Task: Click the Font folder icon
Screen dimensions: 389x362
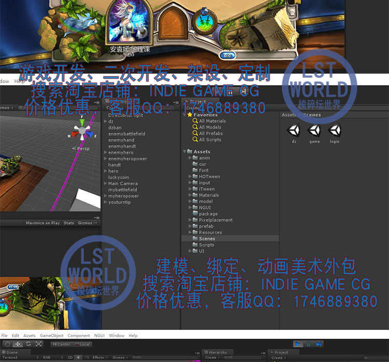Action: 195,170
